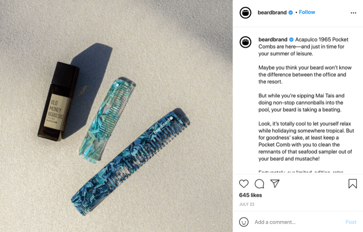Click the beardbrand avatar beside the caption
363x232 pixels.
click(x=245, y=42)
